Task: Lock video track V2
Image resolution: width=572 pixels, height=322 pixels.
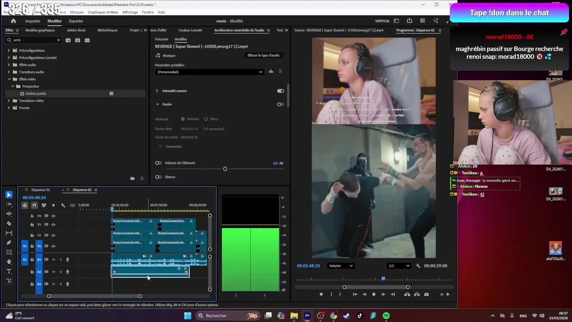Action: click(x=32, y=235)
